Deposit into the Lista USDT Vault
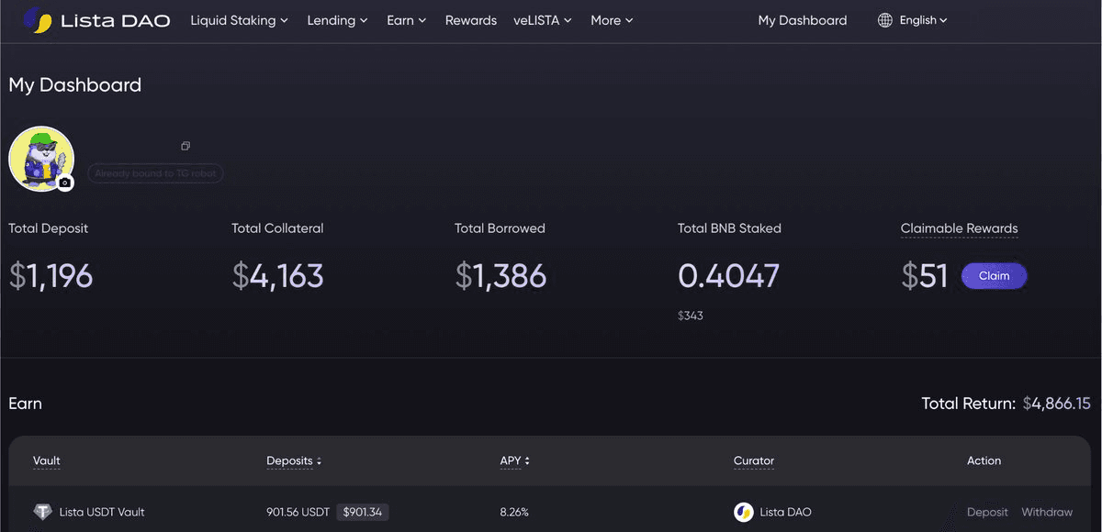Viewport: 1102px width, 532px height. (x=987, y=512)
